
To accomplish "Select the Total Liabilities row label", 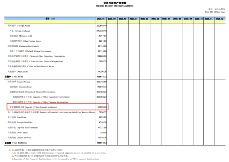I will [x=16, y=143].
